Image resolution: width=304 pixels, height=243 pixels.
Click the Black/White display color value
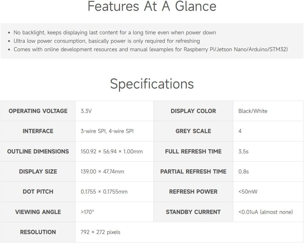[x=253, y=111]
